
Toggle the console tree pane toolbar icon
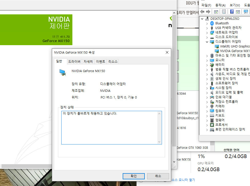tap(216, 12)
